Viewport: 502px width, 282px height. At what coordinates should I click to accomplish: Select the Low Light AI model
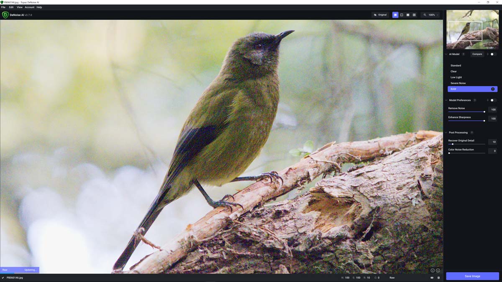(x=456, y=77)
